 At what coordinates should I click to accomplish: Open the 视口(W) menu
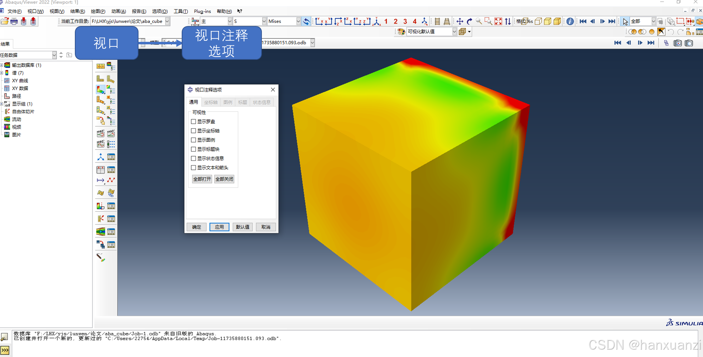click(x=36, y=11)
